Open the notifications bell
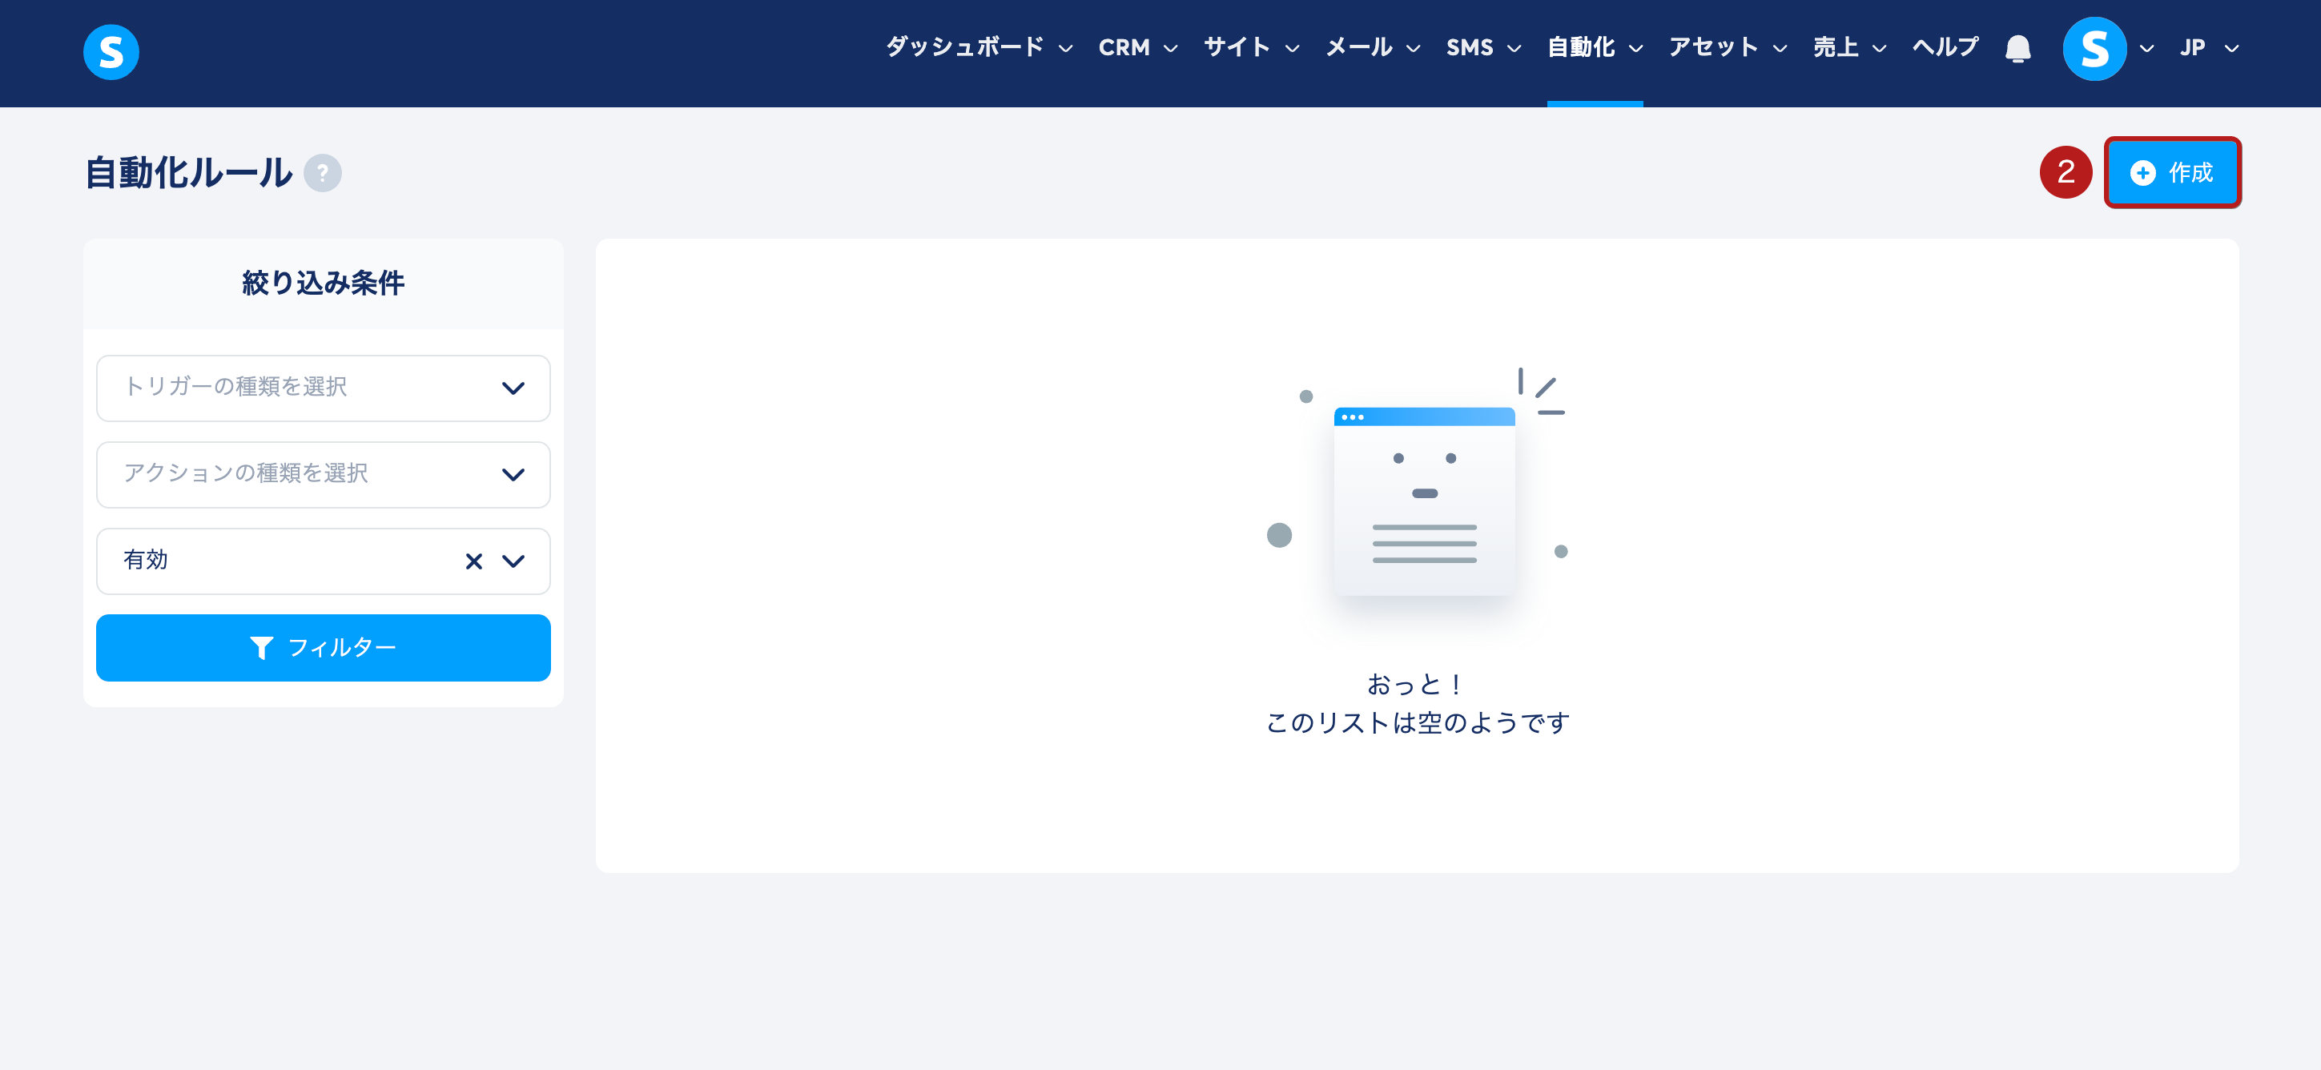The width and height of the screenshot is (2321, 1070). click(x=2017, y=48)
